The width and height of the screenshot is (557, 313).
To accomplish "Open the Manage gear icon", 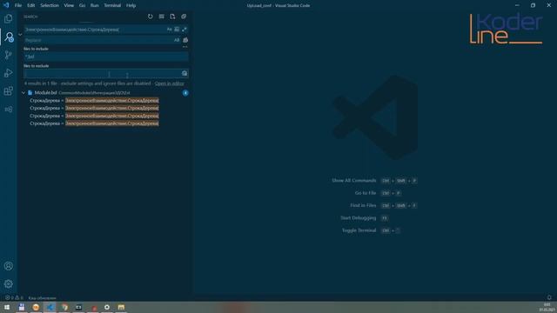I will coord(9,284).
